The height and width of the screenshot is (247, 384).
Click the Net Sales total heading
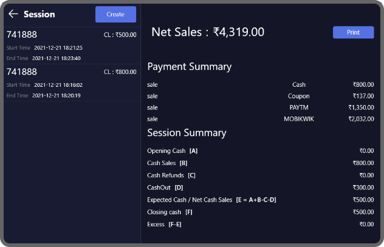coord(208,32)
